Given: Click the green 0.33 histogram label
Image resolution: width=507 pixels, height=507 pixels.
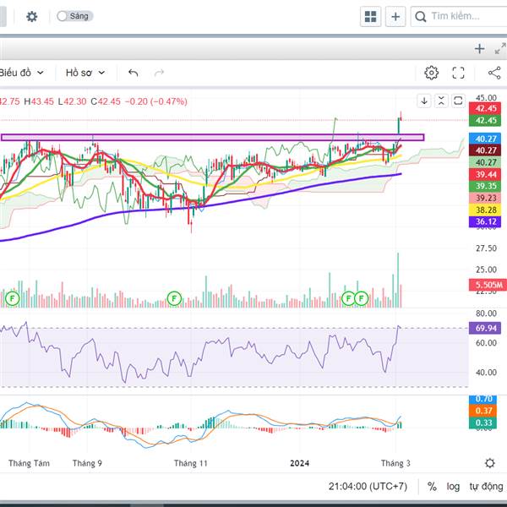Looking at the screenshot, I should 482,422.
